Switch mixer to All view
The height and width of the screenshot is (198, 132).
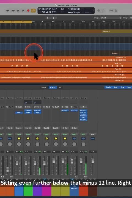point(60,87)
